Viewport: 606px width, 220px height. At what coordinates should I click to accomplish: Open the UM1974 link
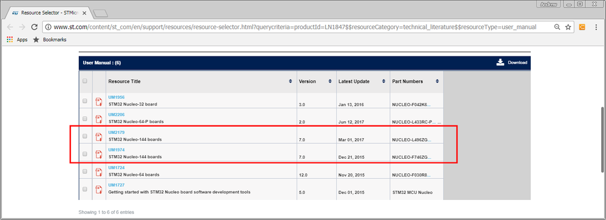click(x=116, y=150)
